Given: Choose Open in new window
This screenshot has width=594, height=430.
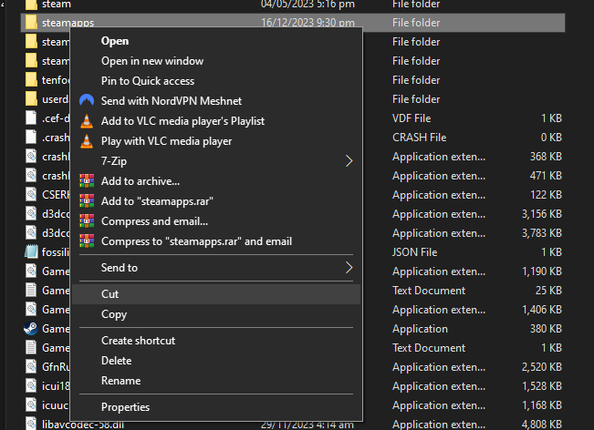Looking at the screenshot, I should (152, 61).
